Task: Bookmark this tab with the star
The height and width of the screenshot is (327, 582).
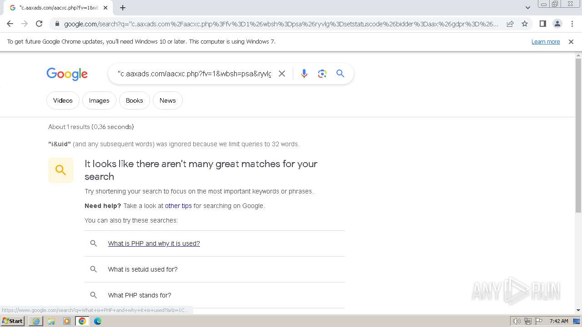Action: [525, 24]
